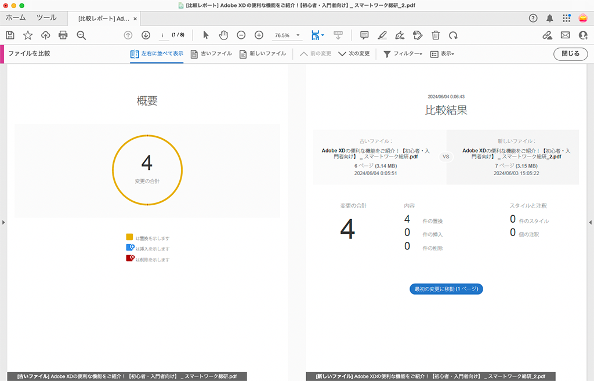This screenshot has width=594, height=381.
Task: Click the scrolling mode keyboard icon
Action: [338, 35]
